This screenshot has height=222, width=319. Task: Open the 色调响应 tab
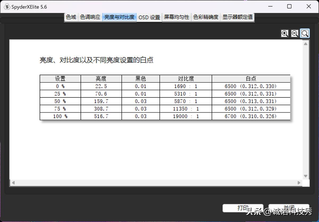pyautogui.click(x=90, y=17)
